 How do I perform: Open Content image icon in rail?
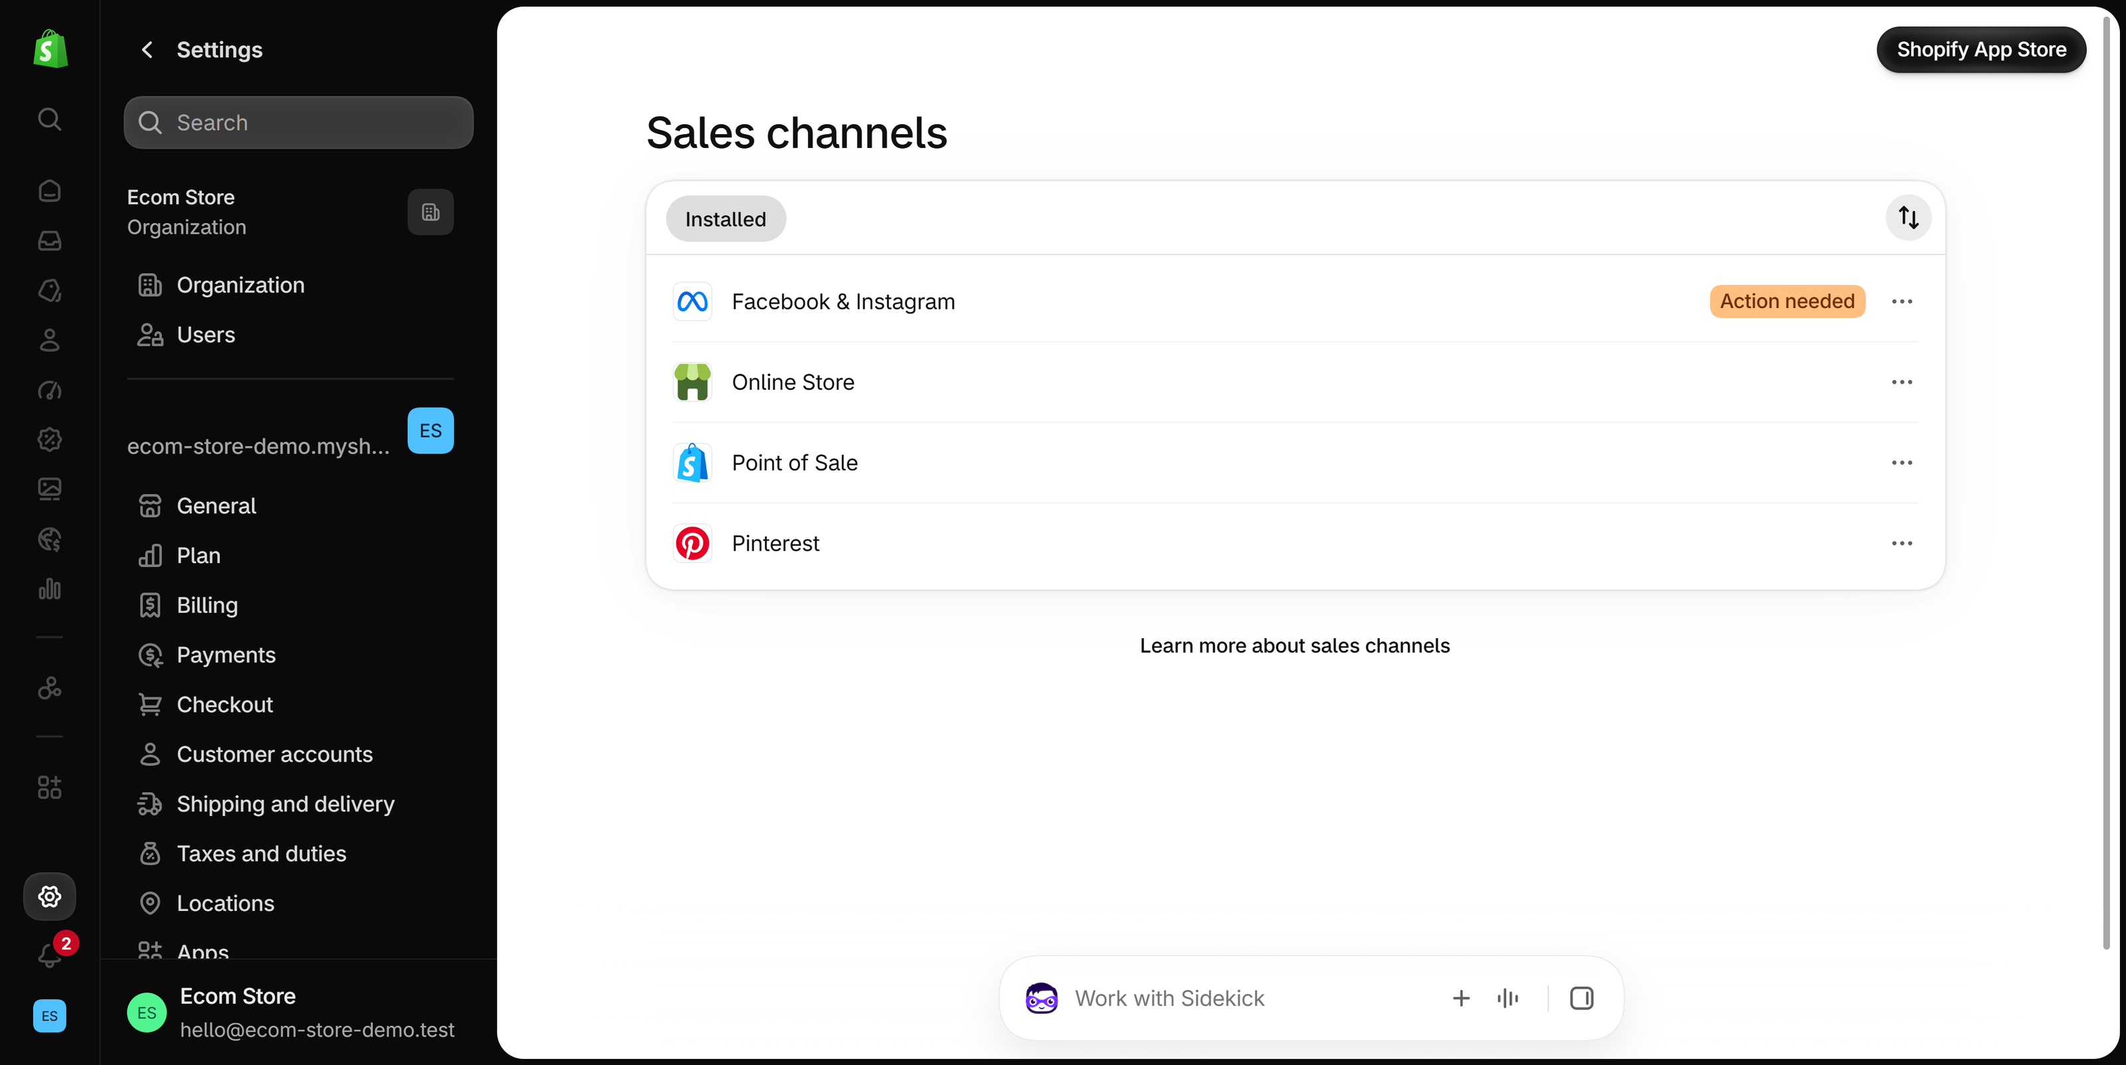tap(50, 489)
